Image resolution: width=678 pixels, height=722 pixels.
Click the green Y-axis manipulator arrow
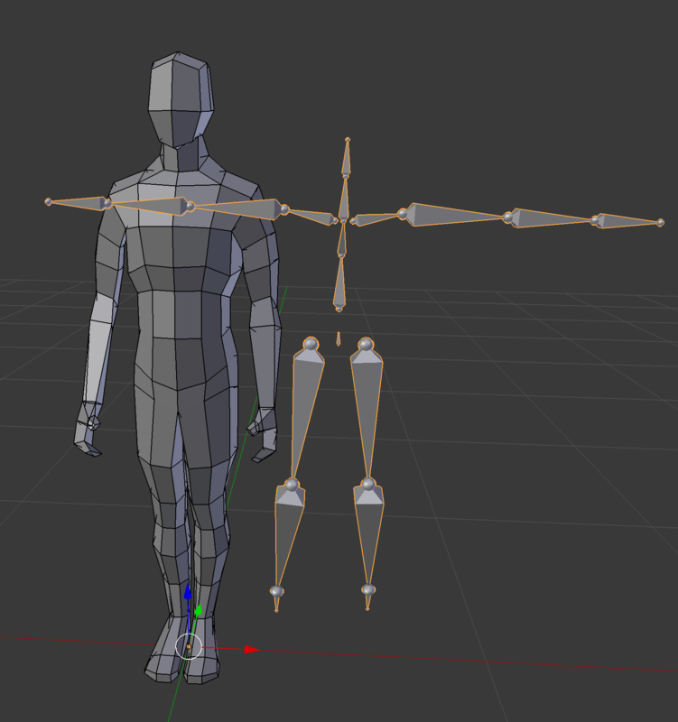tap(199, 610)
